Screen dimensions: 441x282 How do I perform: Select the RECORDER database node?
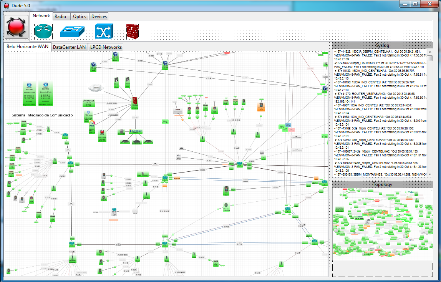(x=121, y=132)
